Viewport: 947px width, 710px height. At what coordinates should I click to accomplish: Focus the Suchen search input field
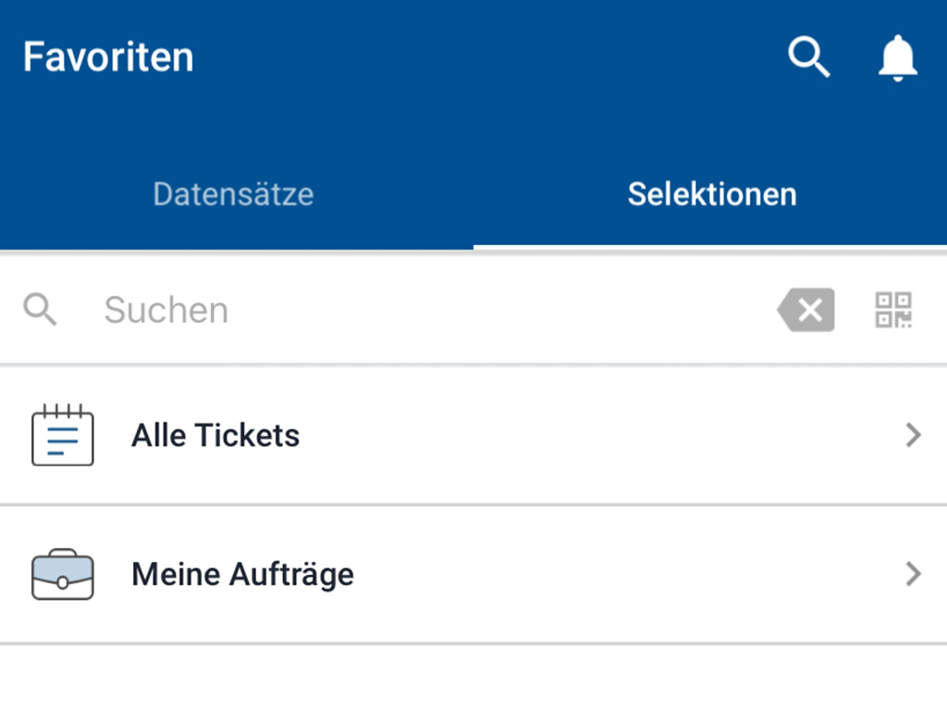(x=416, y=310)
